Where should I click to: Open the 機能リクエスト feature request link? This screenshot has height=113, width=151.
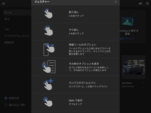click(127, 39)
